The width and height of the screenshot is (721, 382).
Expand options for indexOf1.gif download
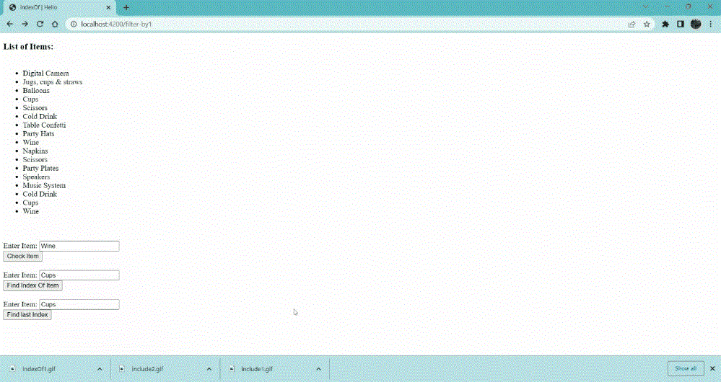coord(100,369)
